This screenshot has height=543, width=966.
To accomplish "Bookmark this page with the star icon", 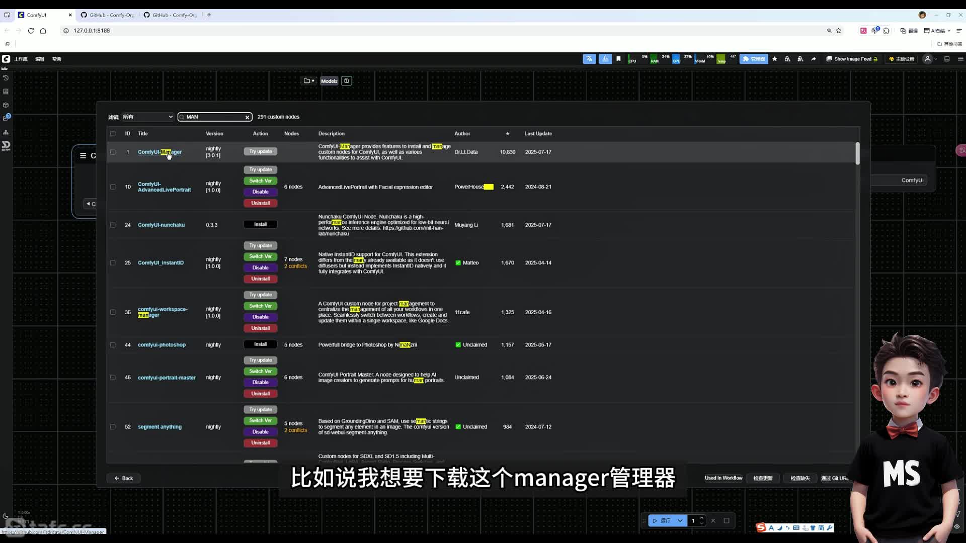I will [x=839, y=31].
